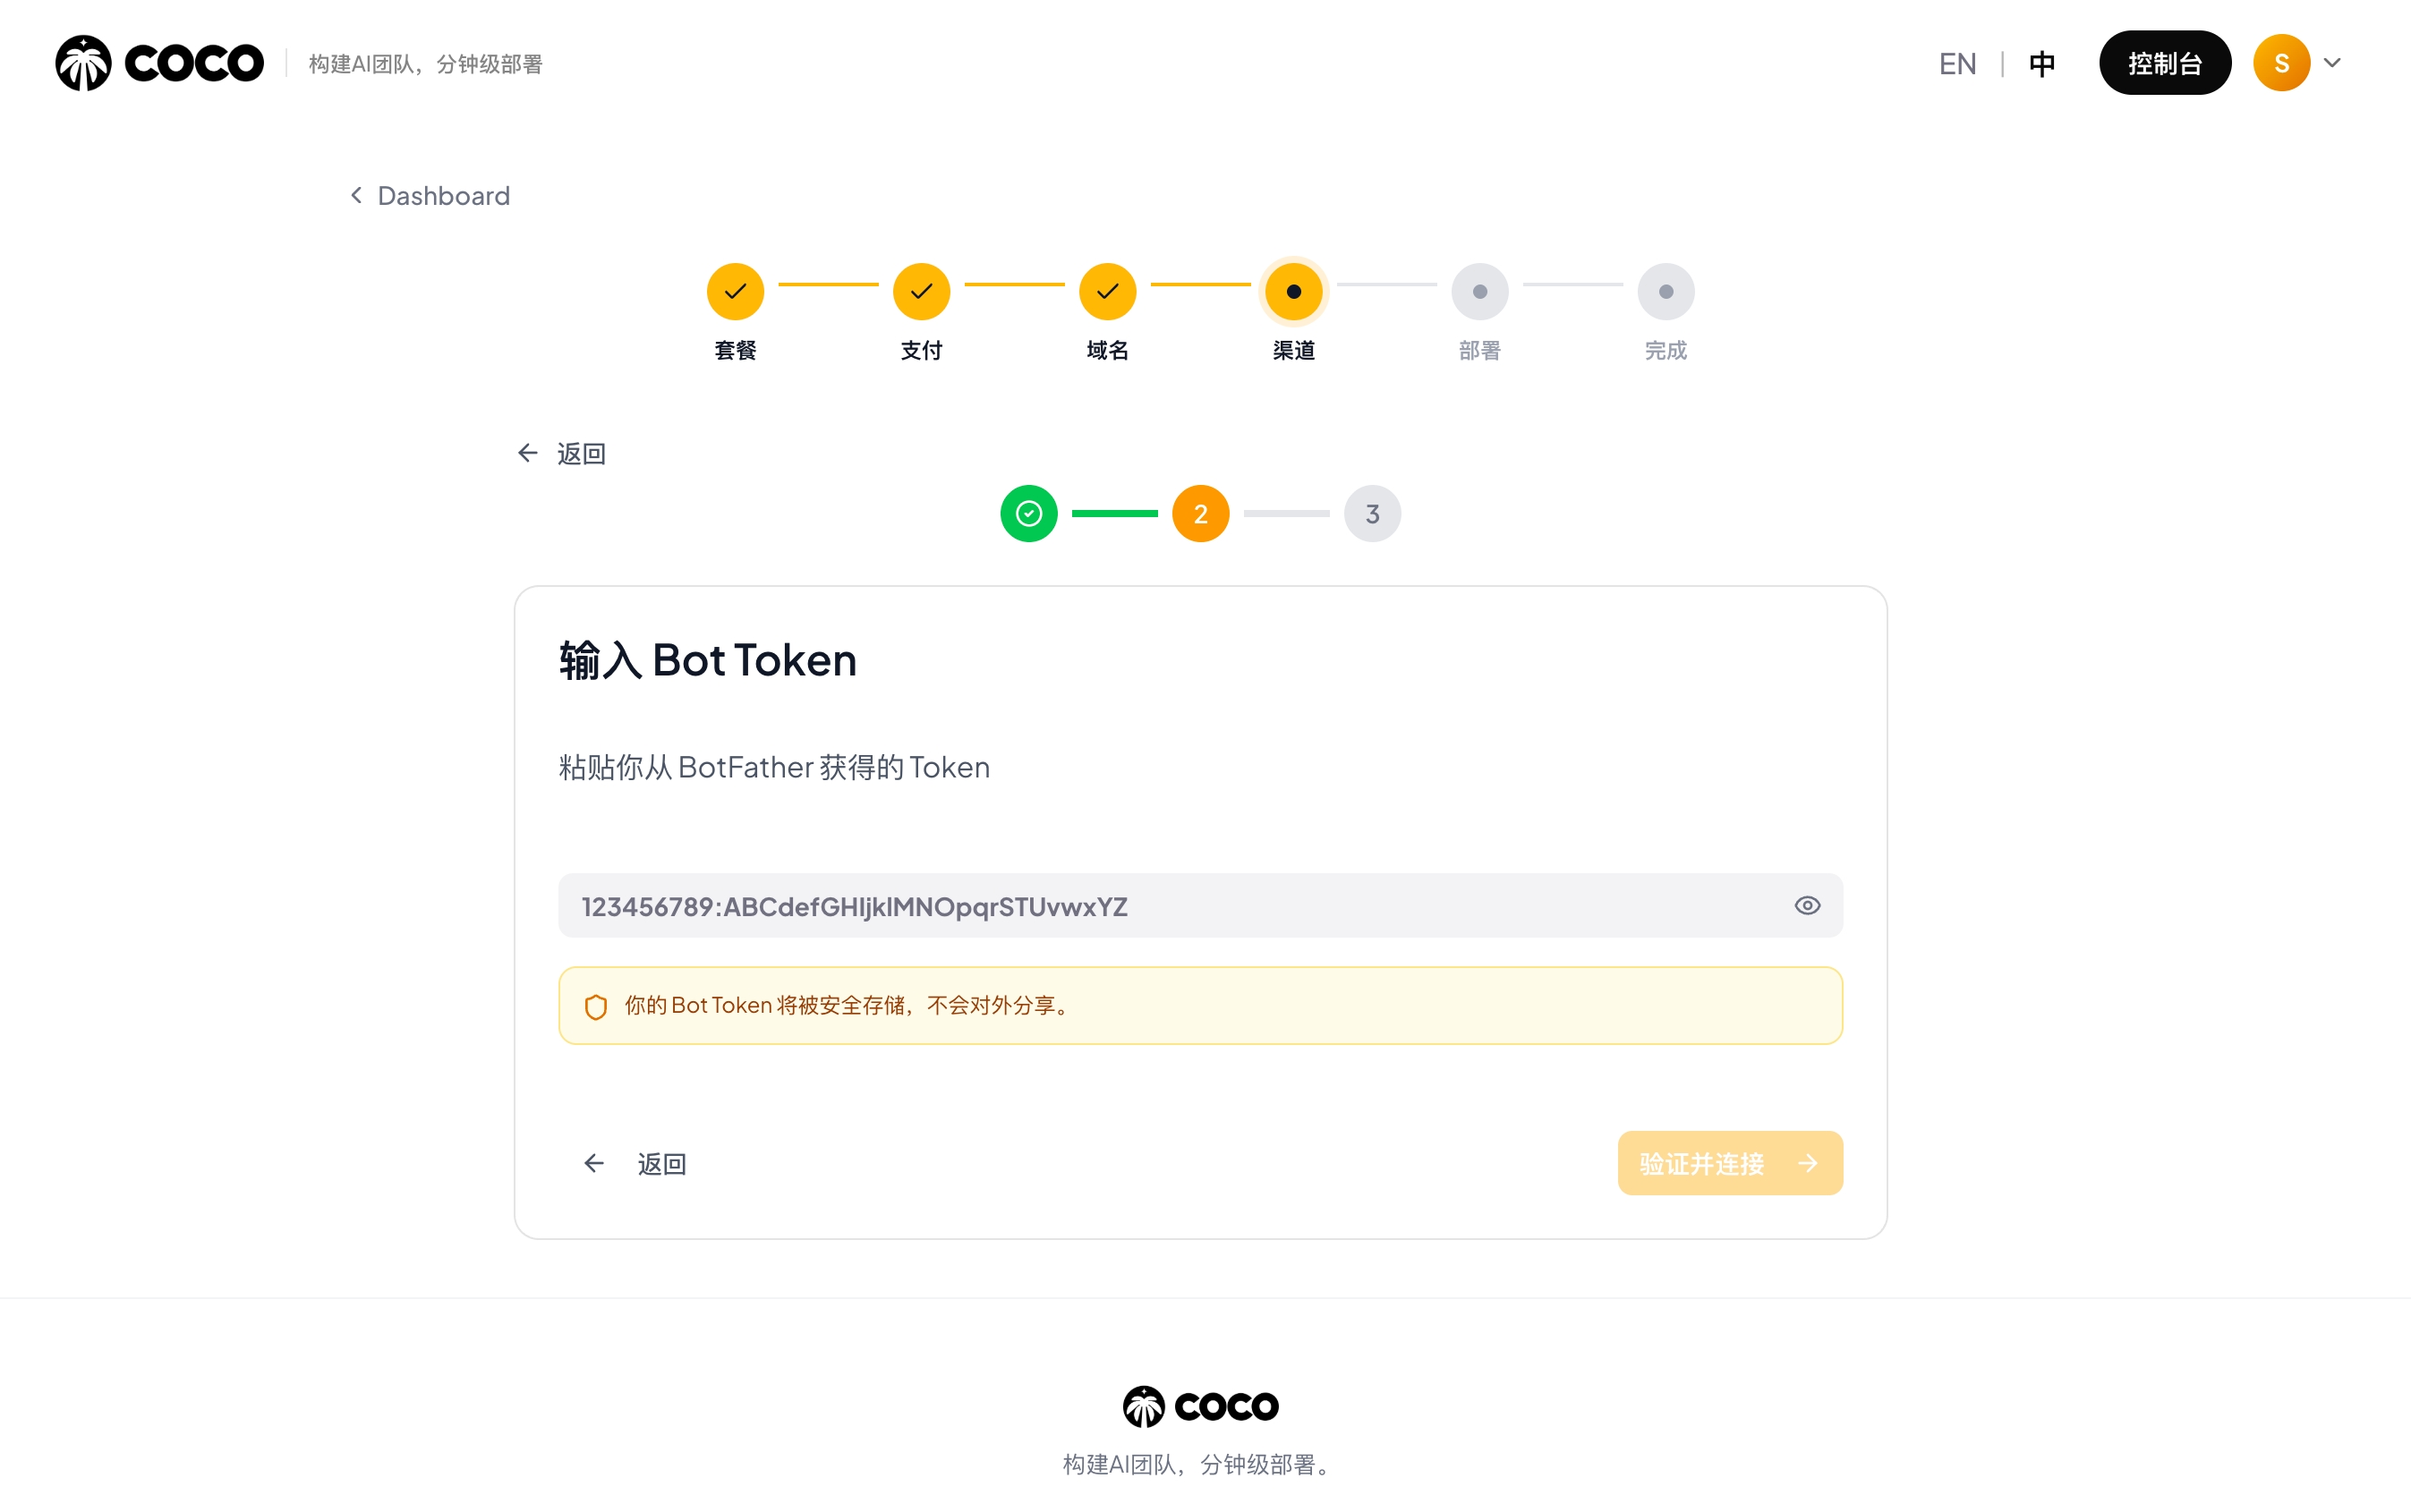Click the 完成 step circle
The height and width of the screenshot is (1512, 2411).
(x=1665, y=291)
